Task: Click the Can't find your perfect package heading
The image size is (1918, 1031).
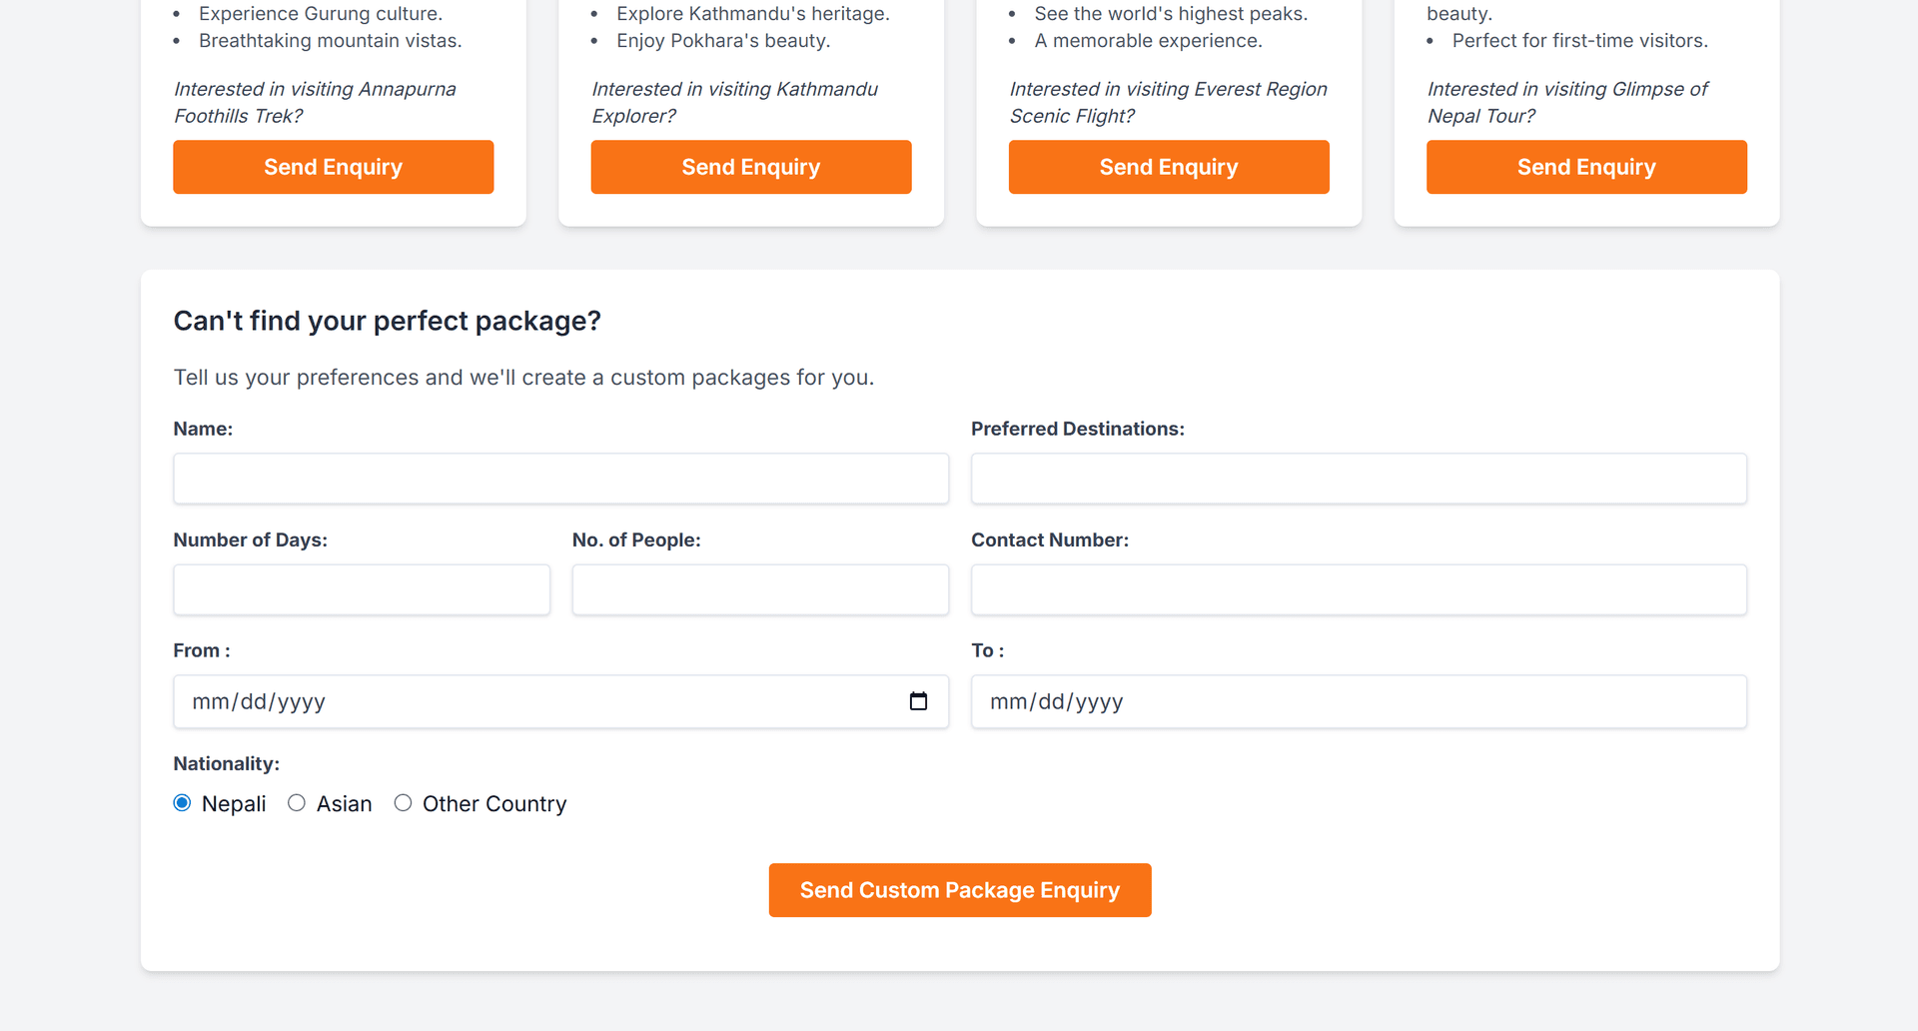Action: [x=388, y=321]
